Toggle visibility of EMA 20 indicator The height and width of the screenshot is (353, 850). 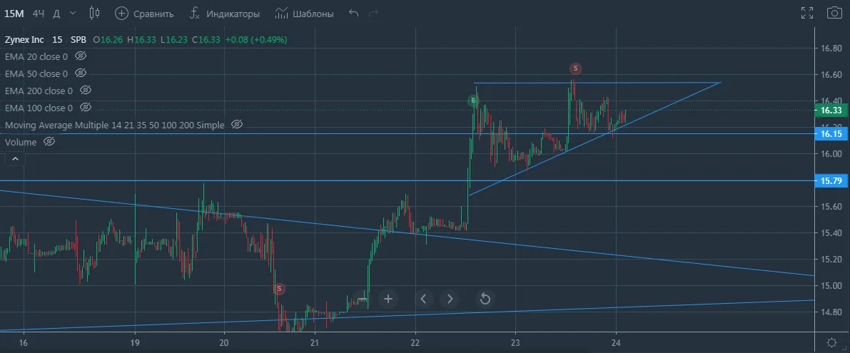point(81,56)
